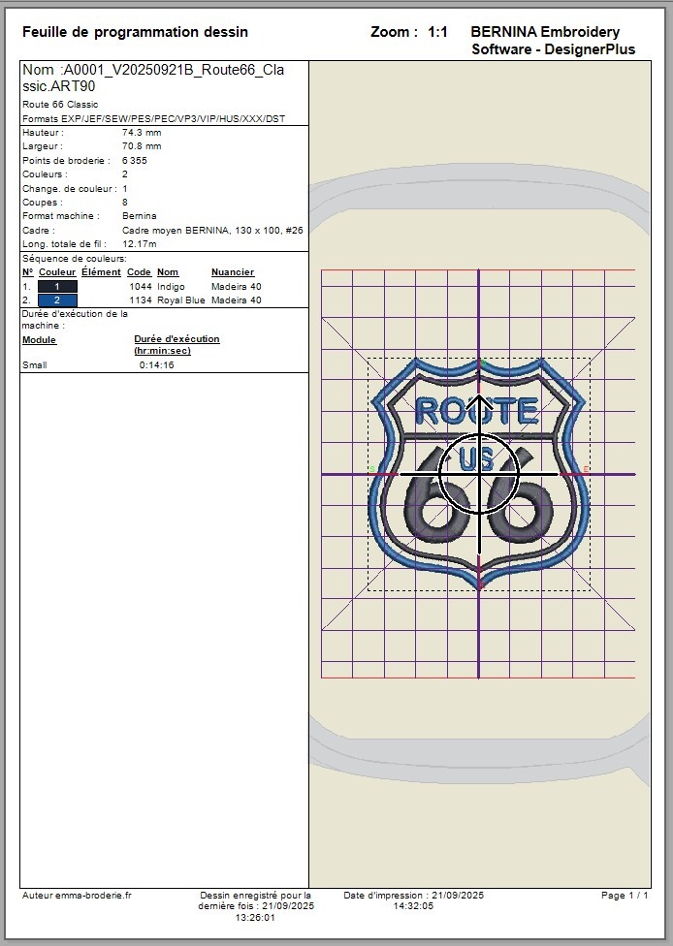Click the 'Couleur' column header
Image resolution: width=673 pixels, height=946 pixels.
coord(57,272)
